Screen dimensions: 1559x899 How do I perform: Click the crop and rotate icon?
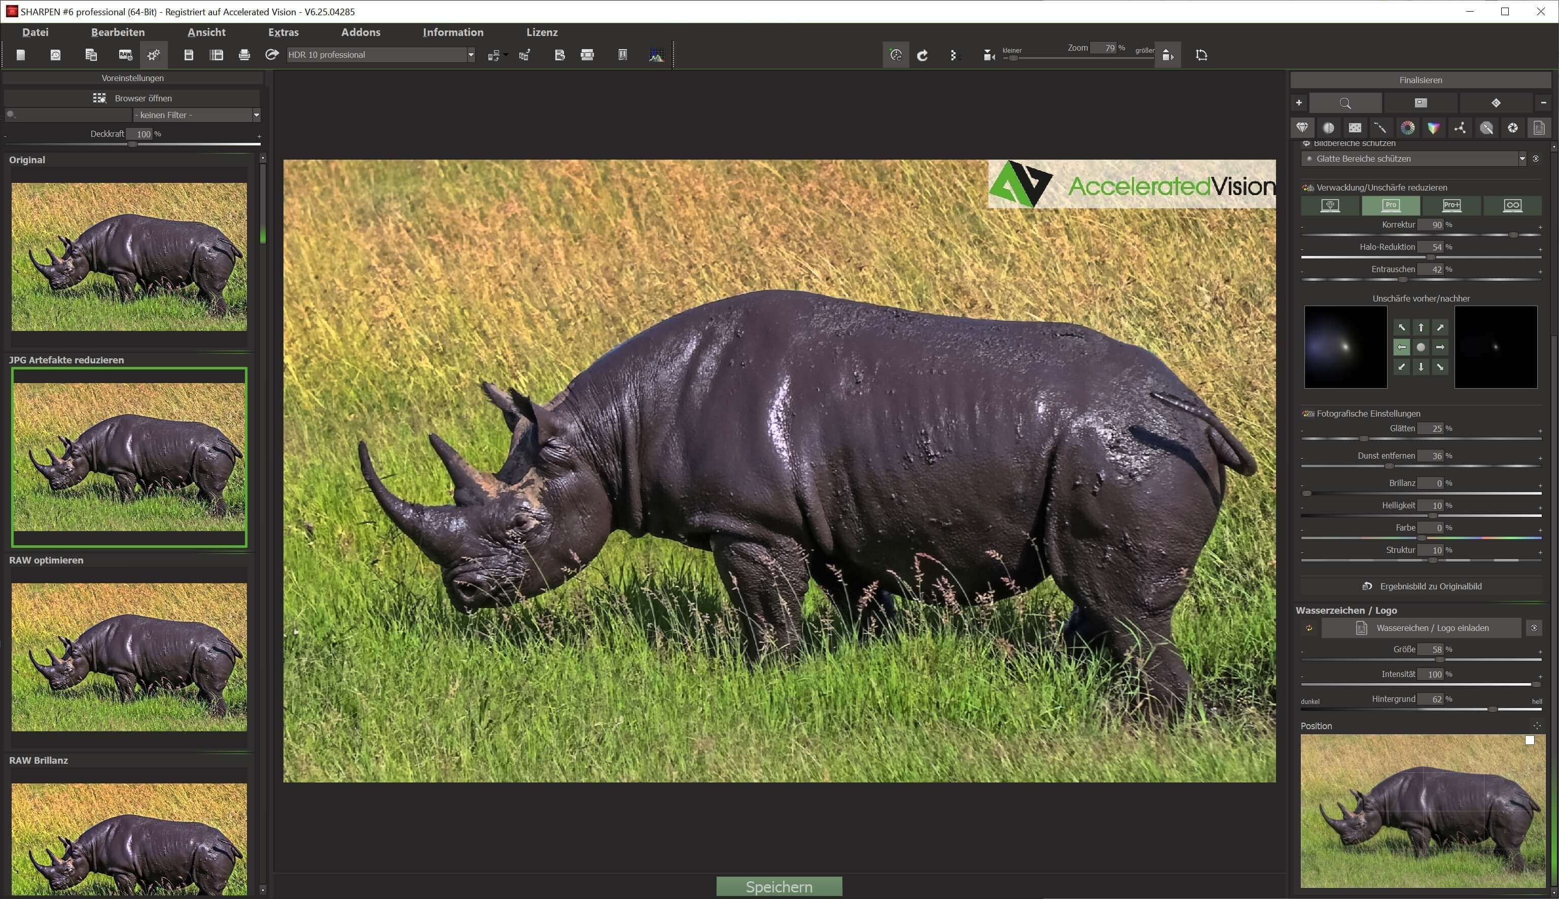point(1201,56)
